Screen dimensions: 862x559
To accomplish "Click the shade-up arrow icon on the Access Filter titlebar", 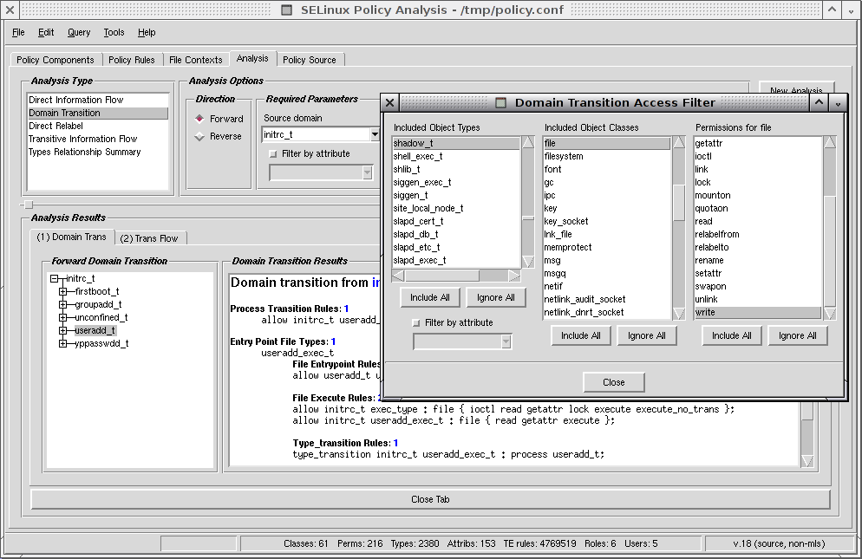I will coord(819,103).
